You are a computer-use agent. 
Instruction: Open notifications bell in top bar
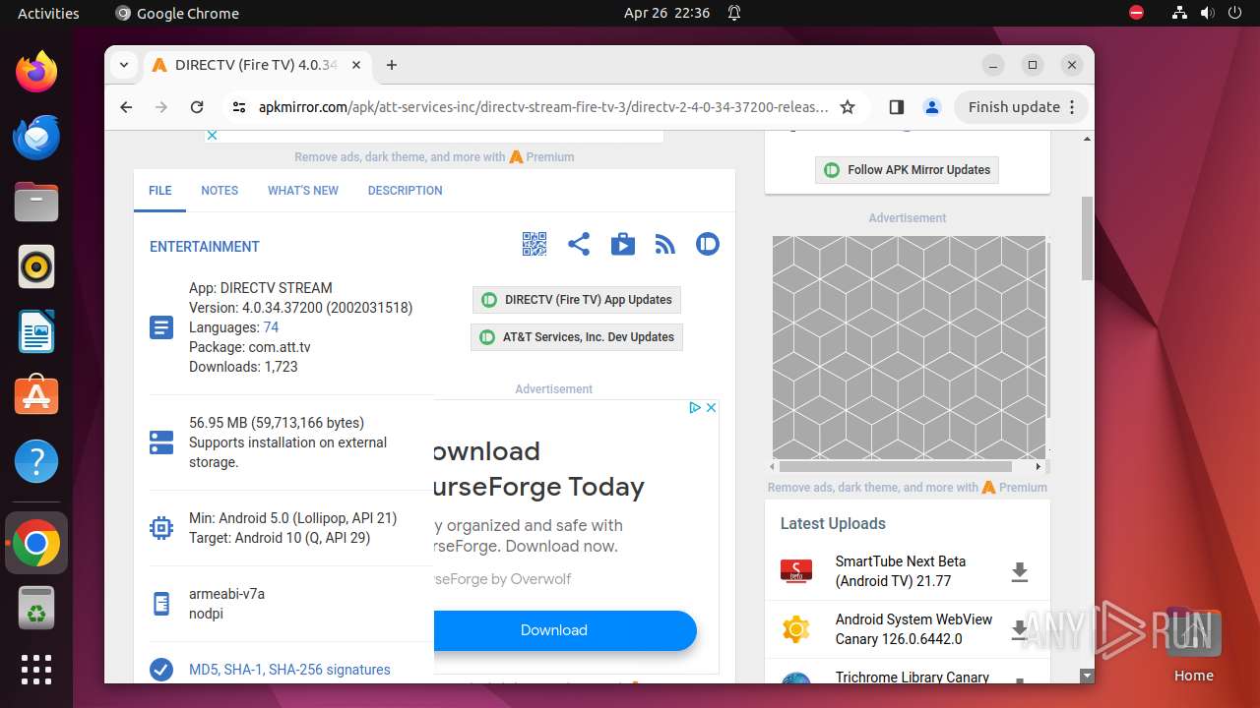[734, 13]
